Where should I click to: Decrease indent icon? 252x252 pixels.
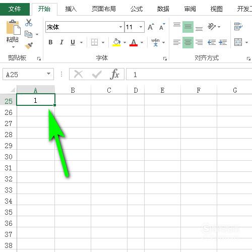pyautogui.click(x=212, y=42)
